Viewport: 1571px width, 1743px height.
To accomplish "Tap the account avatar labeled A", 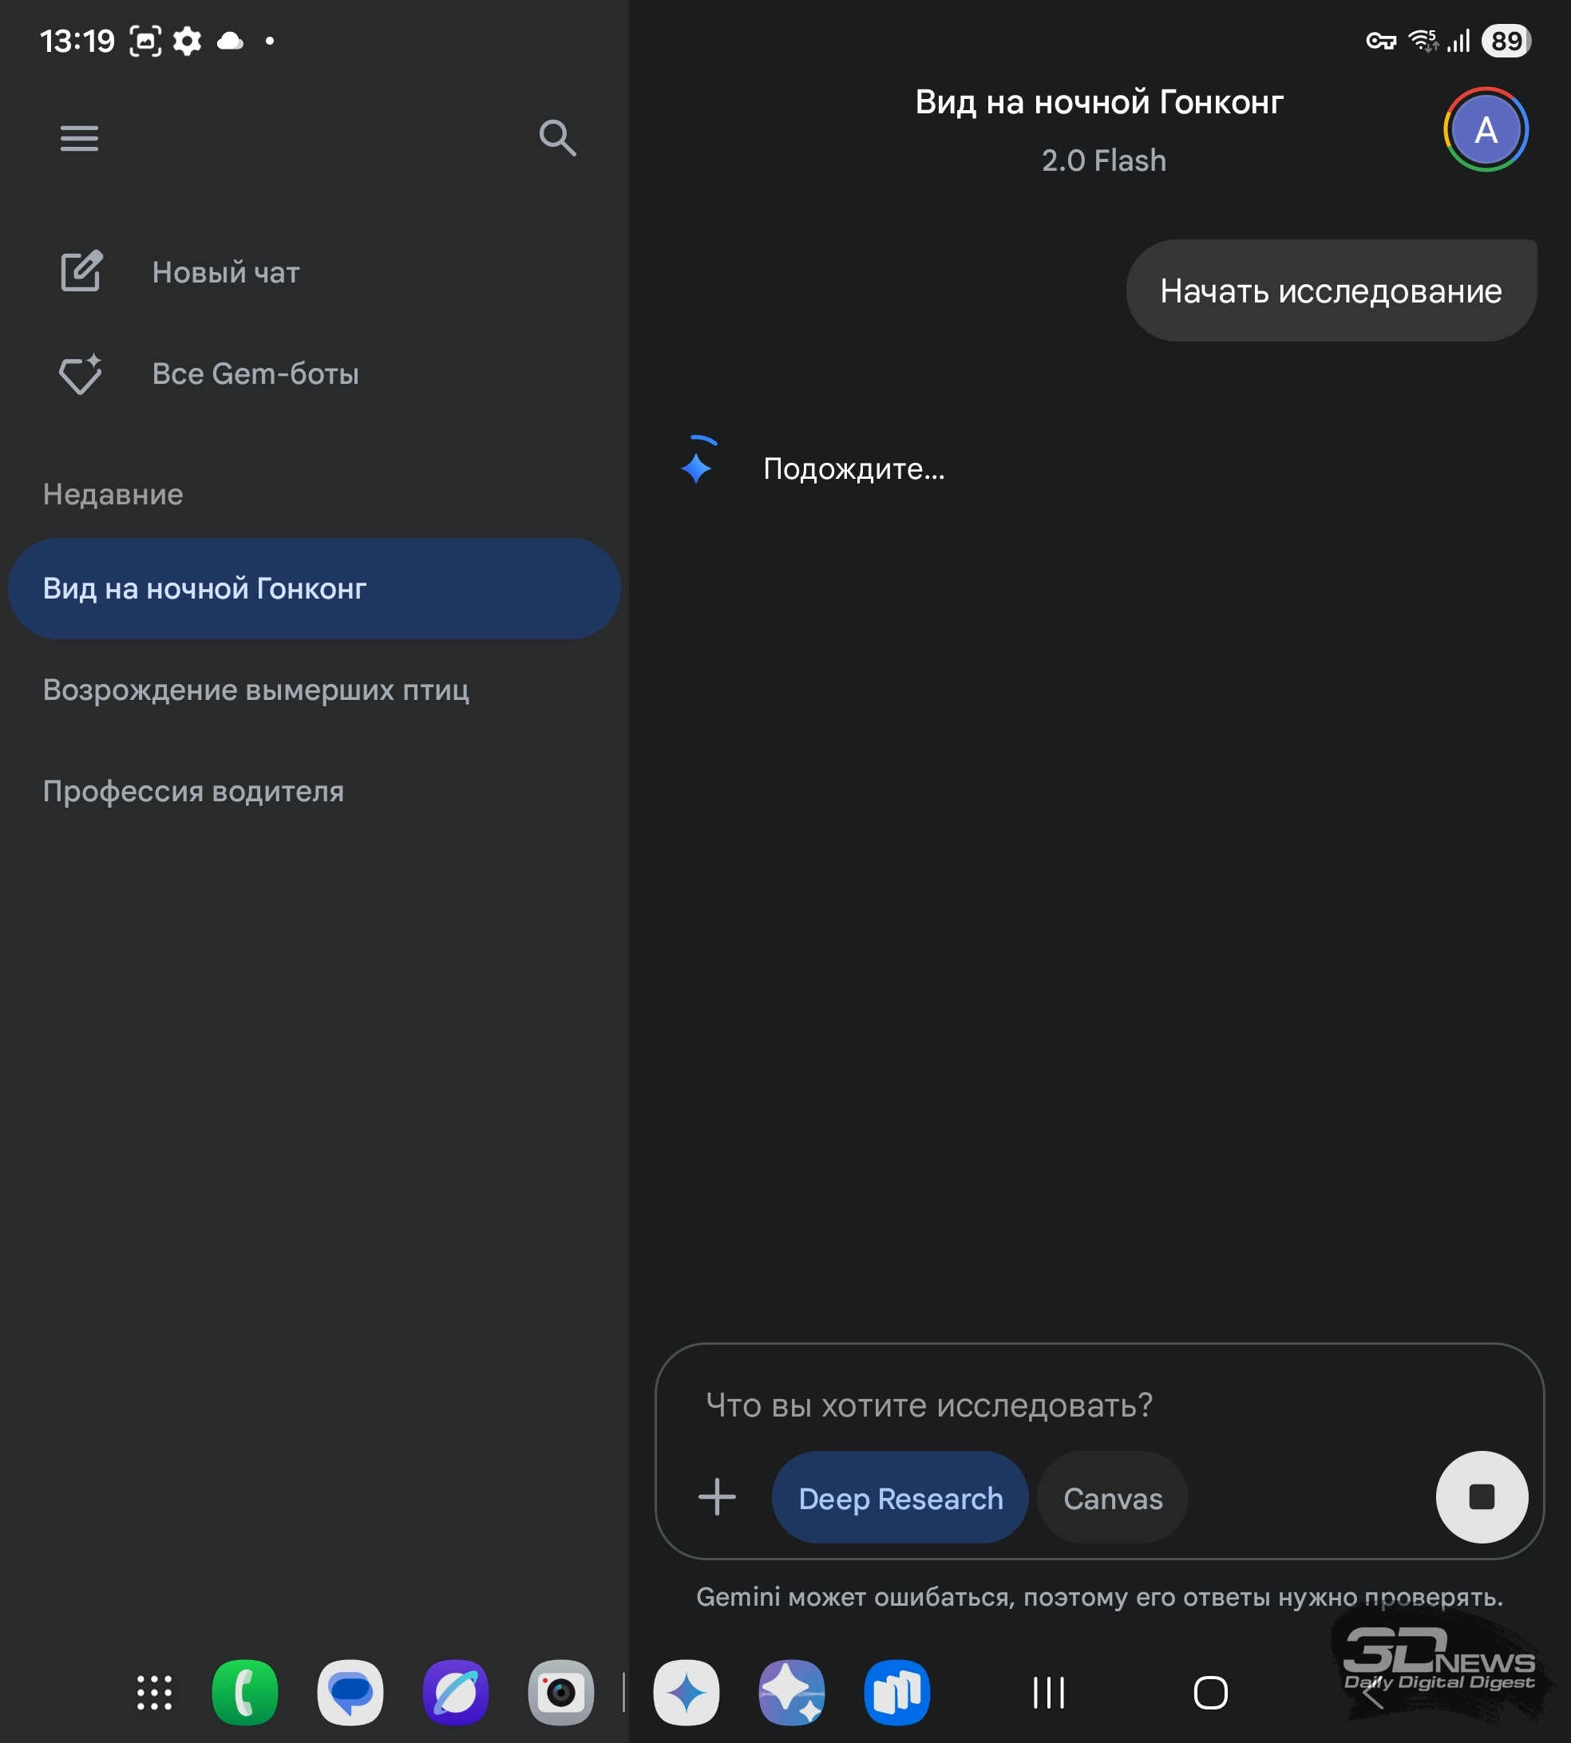I will (x=1486, y=129).
